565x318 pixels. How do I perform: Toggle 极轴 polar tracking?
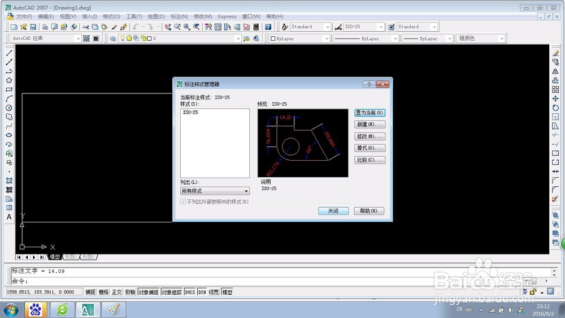pos(130,292)
